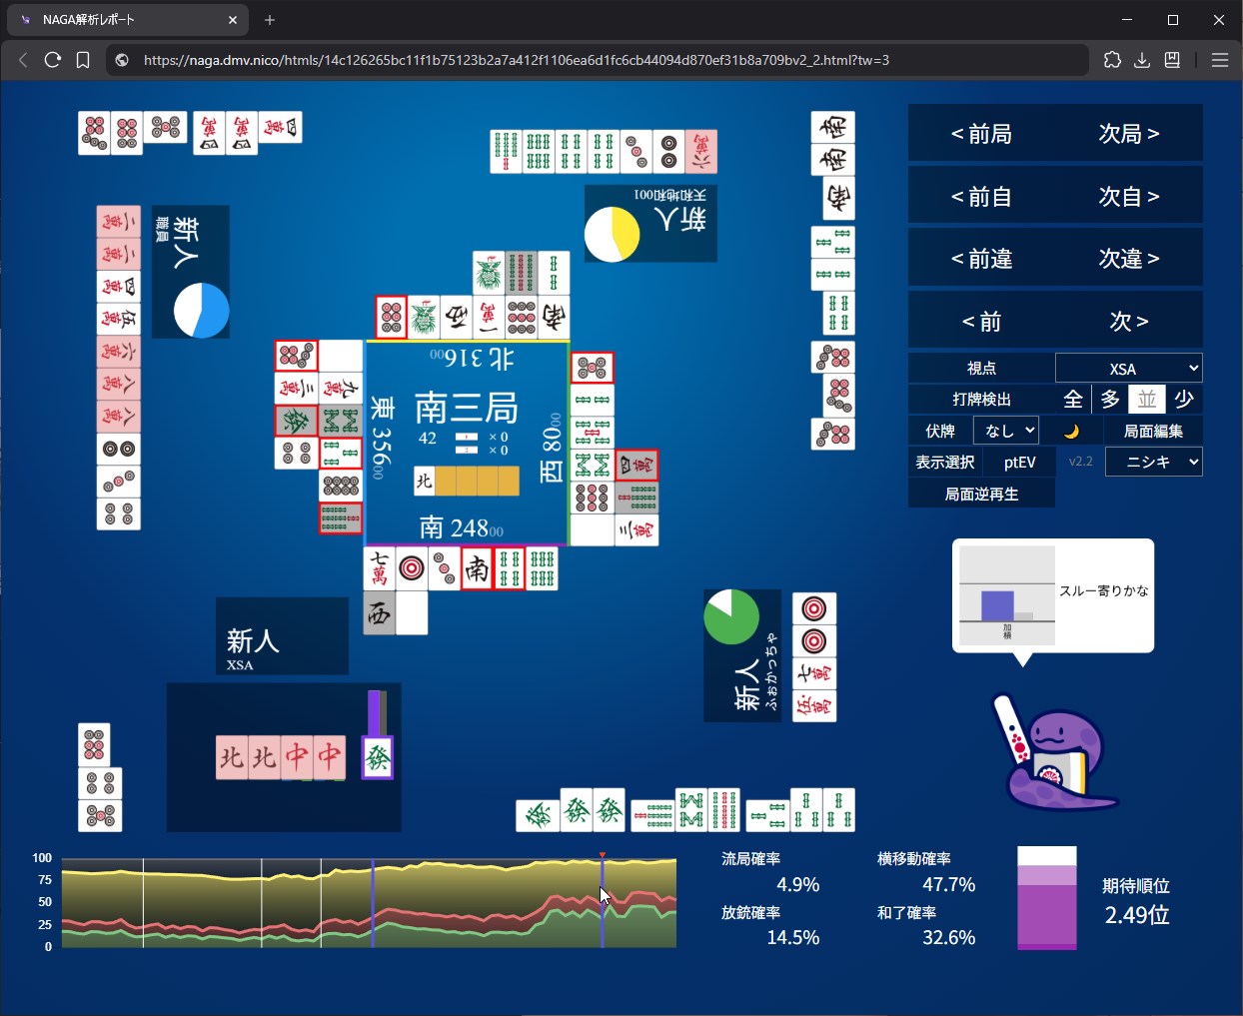Reload the page with refresh icon

click(x=53, y=60)
